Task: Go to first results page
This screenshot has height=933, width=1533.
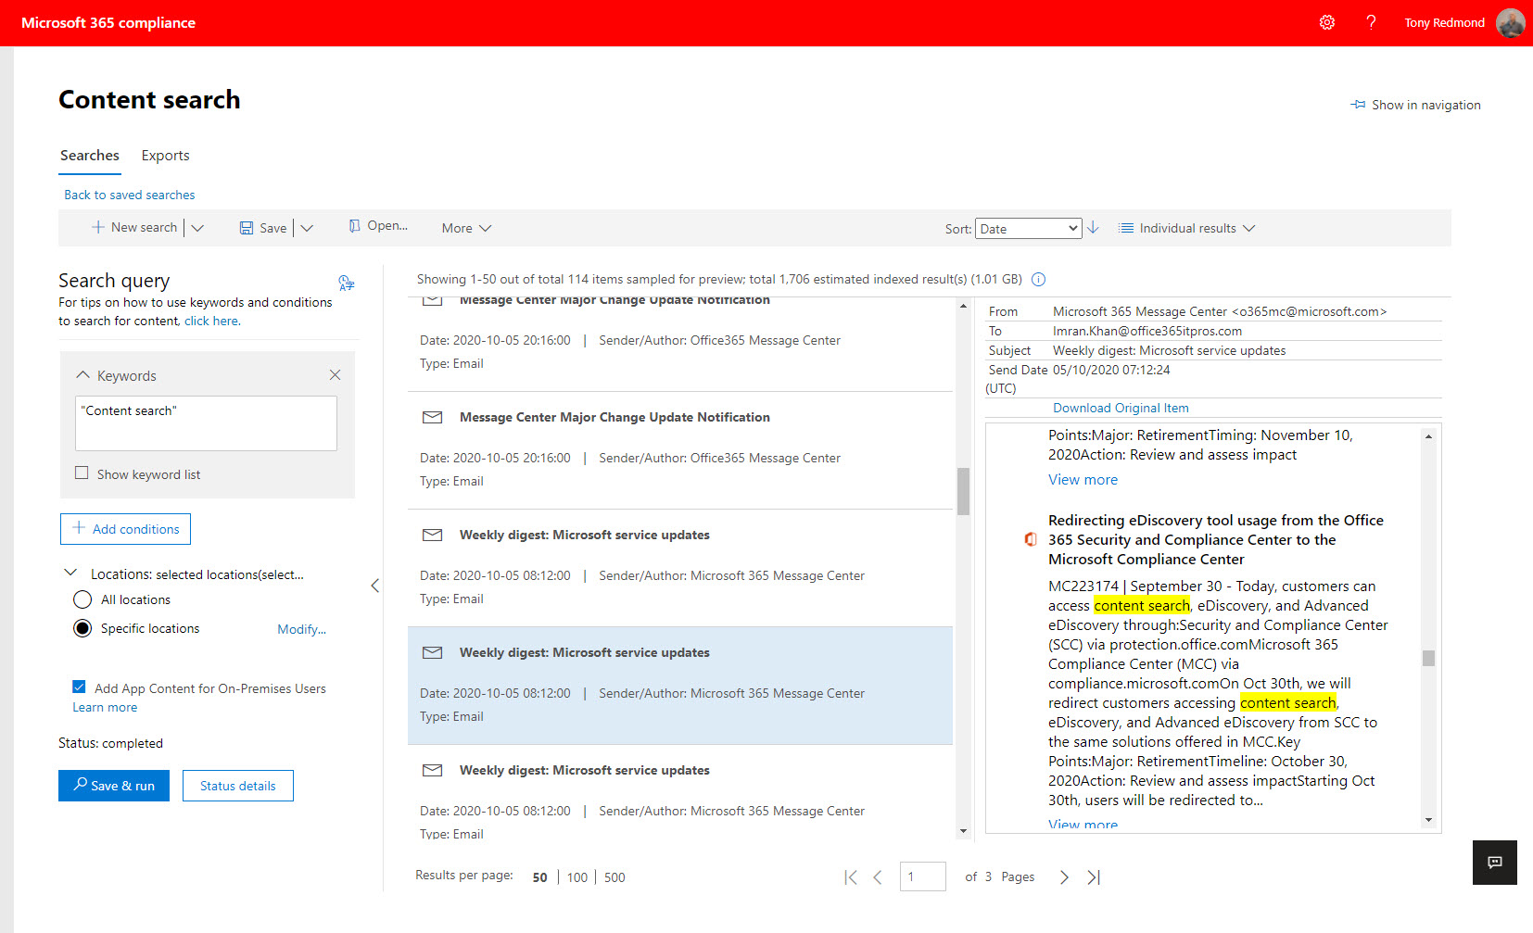Action: point(851,877)
